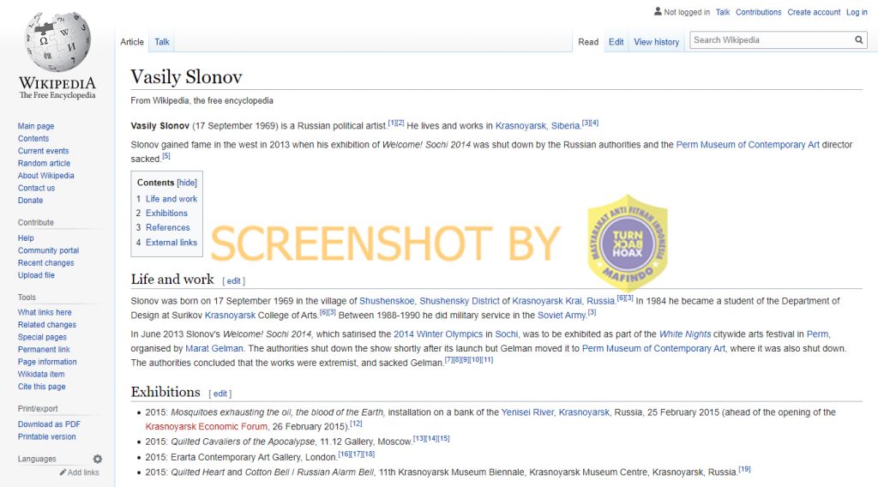Image resolution: width=878 pixels, height=487 pixels.
Task: Jump to External links in contents
Action: click(171, 243)
